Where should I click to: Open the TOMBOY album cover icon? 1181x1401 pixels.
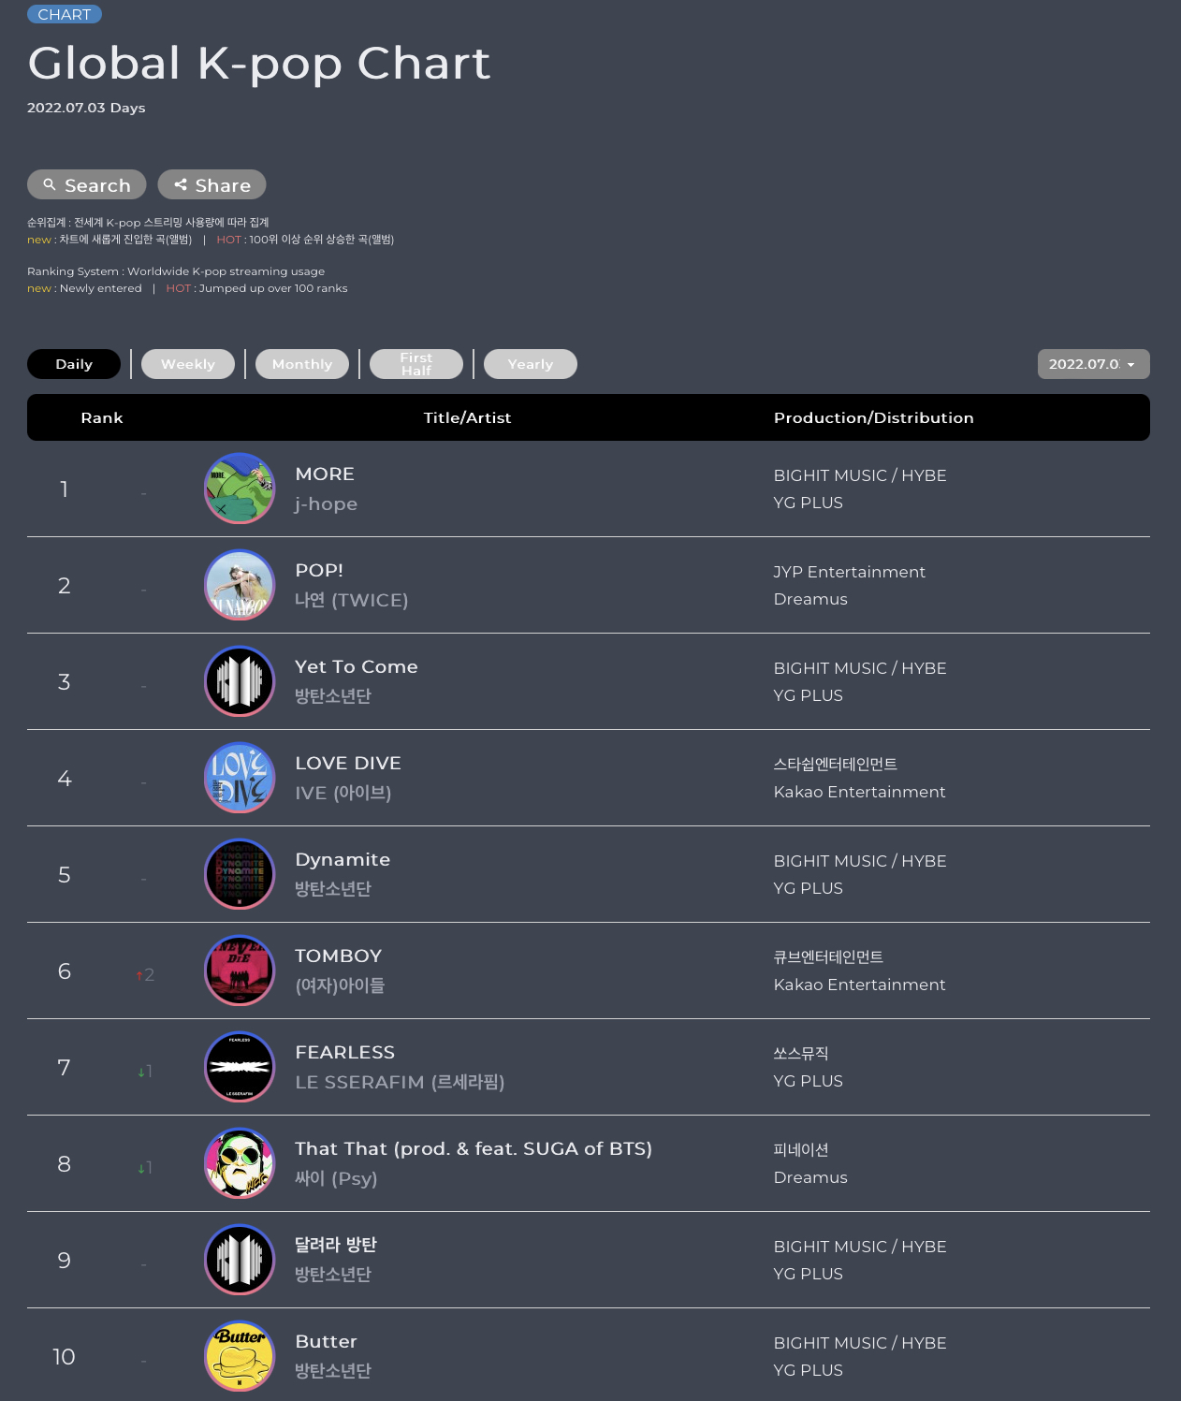pyautogui.click(x=240, y=970)
